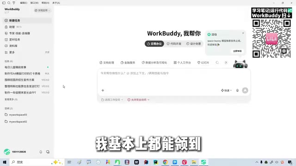Choose 幻灯片 skill category
The width and height of the screenshot is (296, 166).
tap(203, 63)
